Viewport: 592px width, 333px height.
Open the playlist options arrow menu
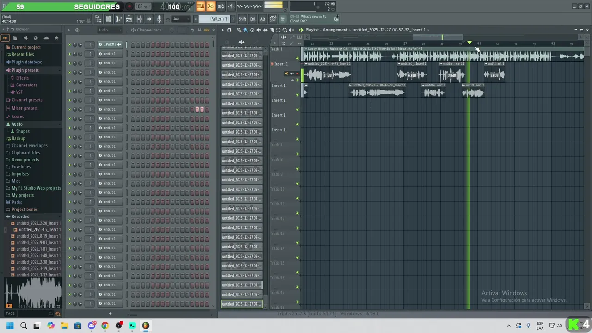click(222, 30)
